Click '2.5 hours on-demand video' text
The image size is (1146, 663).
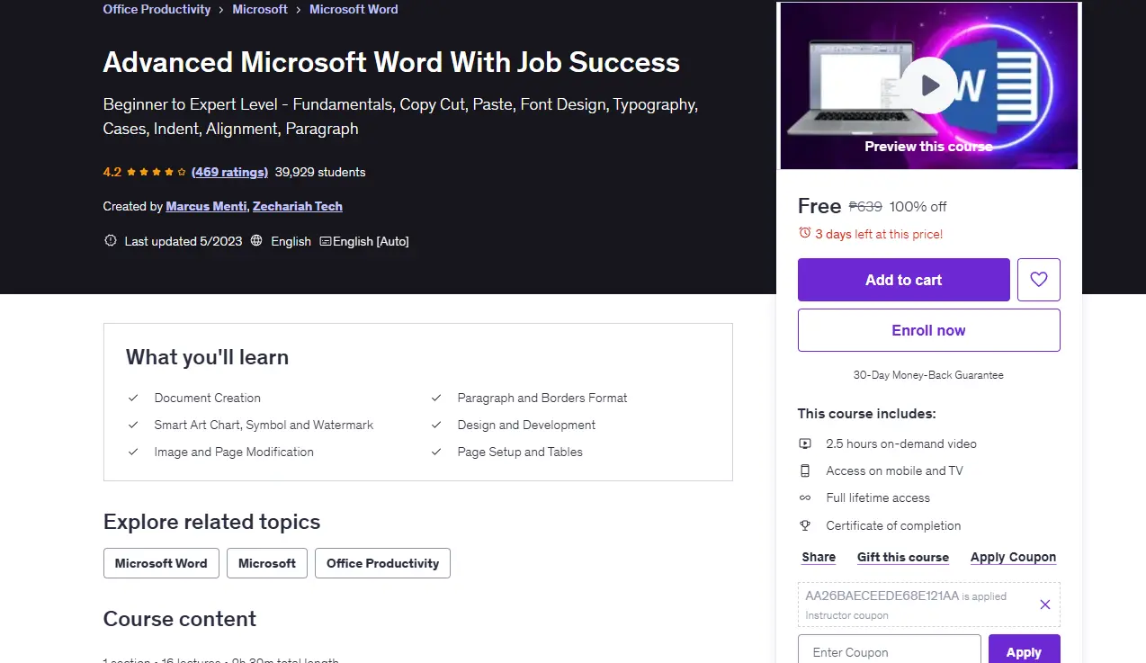[x=901, y=443]
